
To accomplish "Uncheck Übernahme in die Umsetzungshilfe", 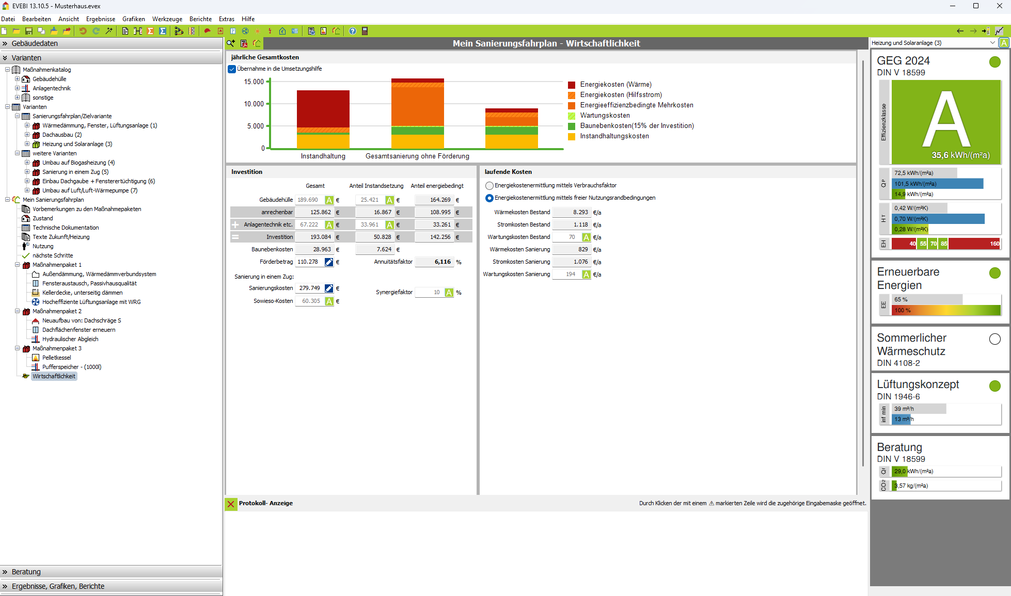I will pyautogui.click(x=232, y=69).
